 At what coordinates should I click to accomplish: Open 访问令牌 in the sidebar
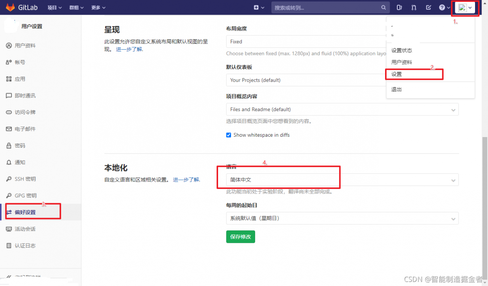point(40,112)
